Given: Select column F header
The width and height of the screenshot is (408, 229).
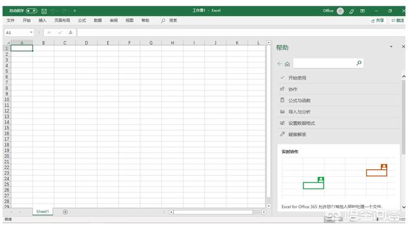Looking at the screenshot, I should [129, 43].
